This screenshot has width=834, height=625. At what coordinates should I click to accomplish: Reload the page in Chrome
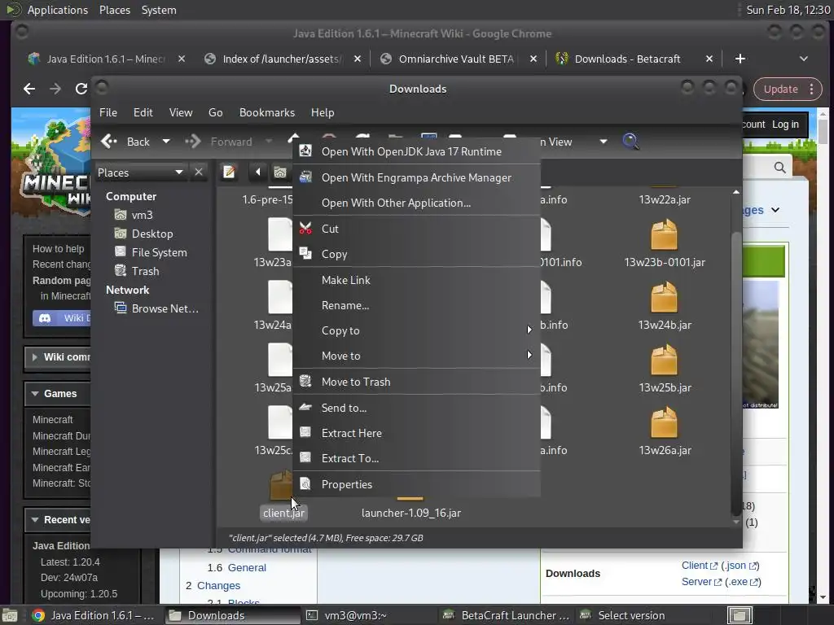81,89
